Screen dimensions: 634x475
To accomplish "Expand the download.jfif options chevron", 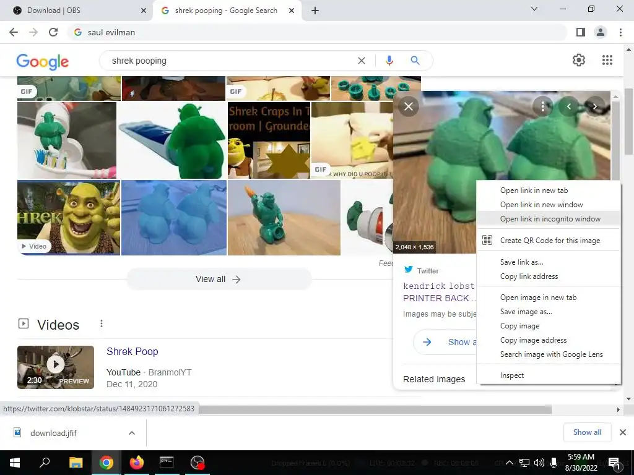I will [x=131, y=433].
